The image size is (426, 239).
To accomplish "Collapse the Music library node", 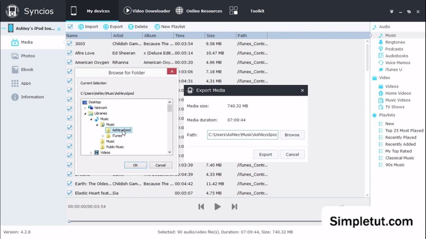I will (91, 119).
